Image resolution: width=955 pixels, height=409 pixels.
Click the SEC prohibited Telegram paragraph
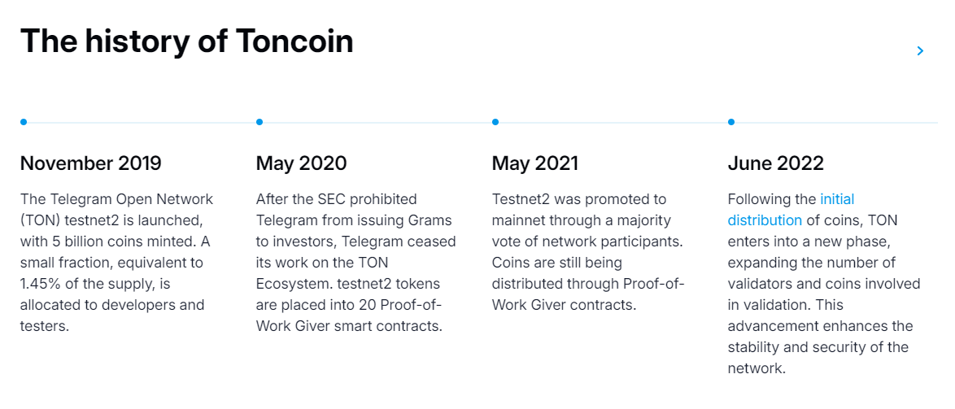355,263
